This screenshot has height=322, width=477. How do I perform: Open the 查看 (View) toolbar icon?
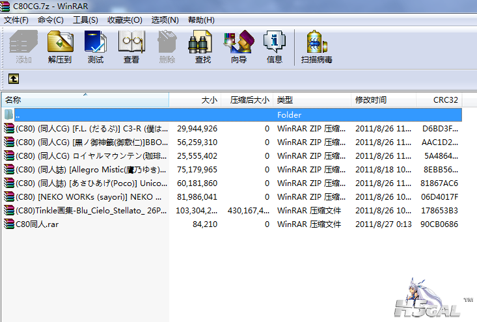click(x=131, y=47)
